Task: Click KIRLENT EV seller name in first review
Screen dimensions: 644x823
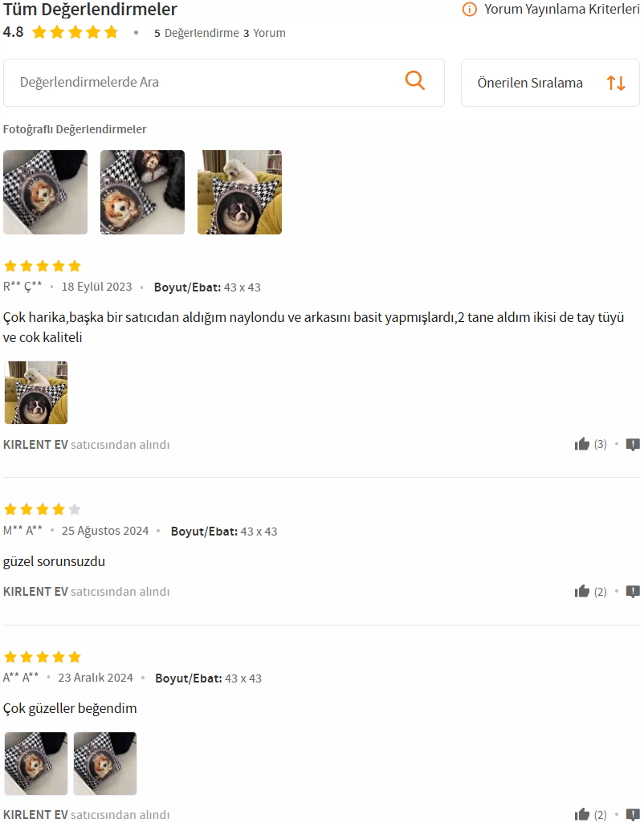Action: [35, 445]
